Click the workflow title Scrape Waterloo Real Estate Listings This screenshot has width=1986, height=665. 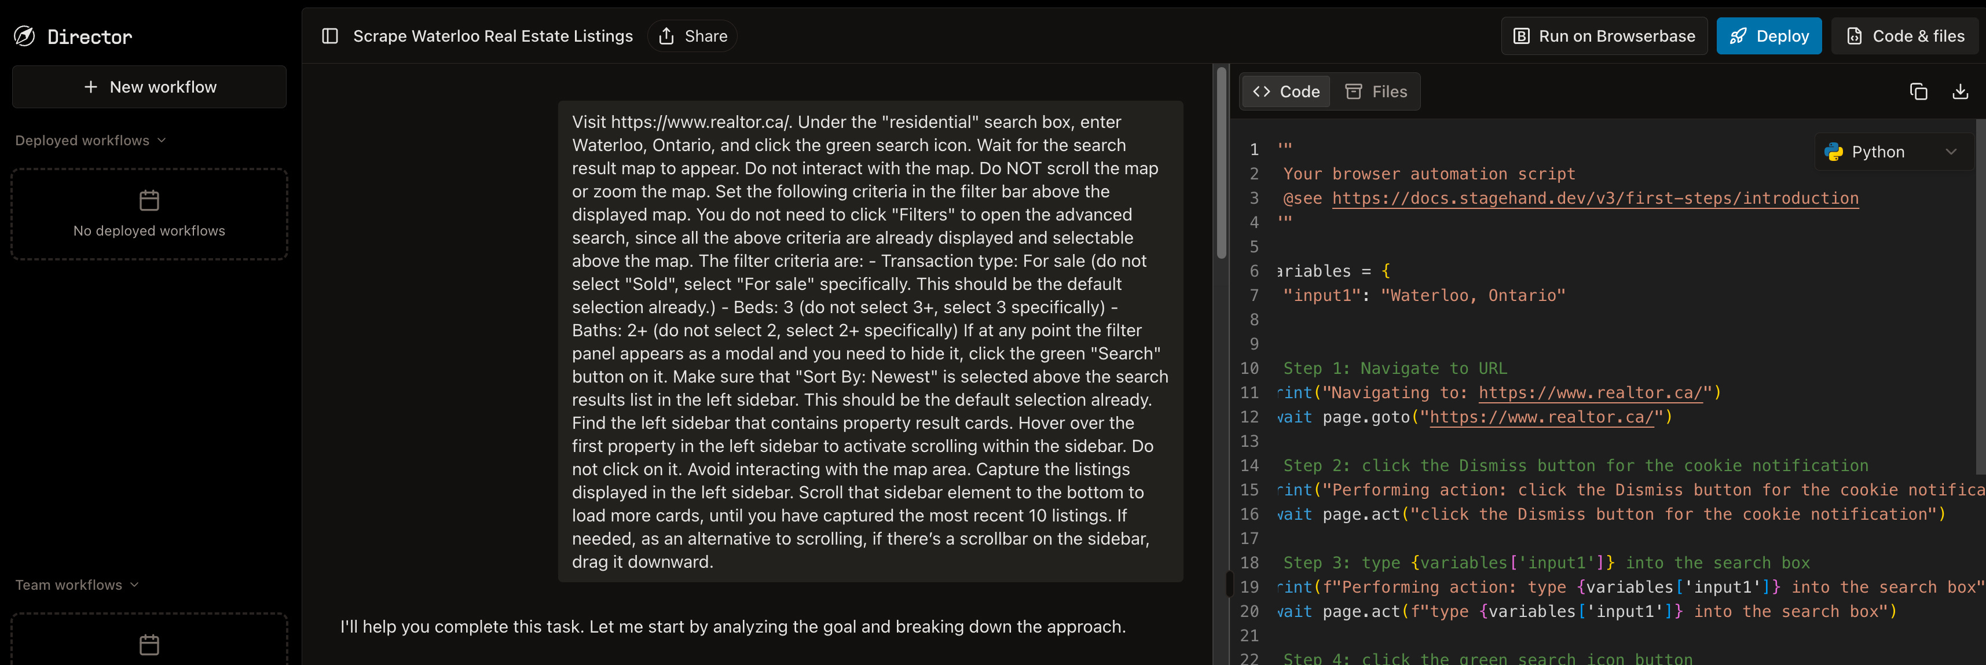click(x=493, y=36)
